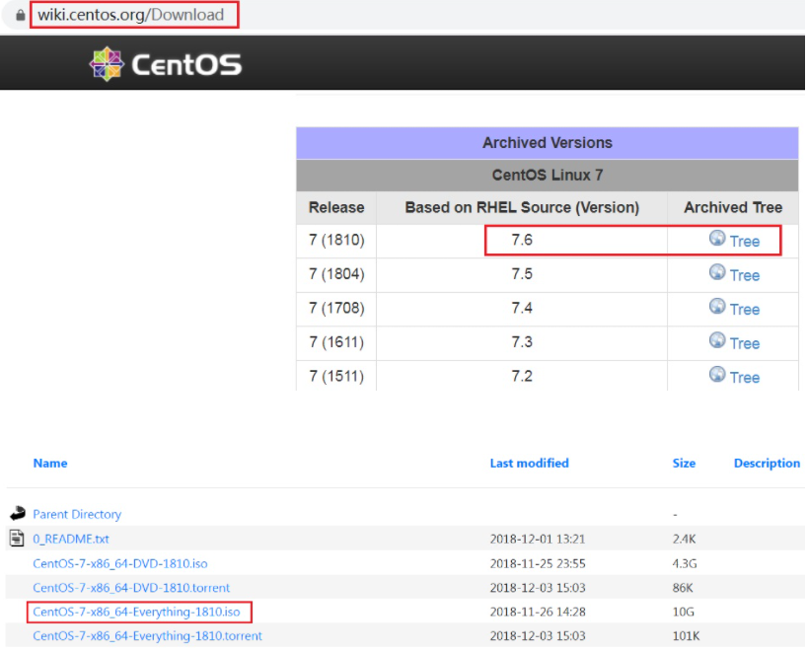Click the 4.3G size value
This screenshot has height=653, width=808.
[x=685, y=563]
